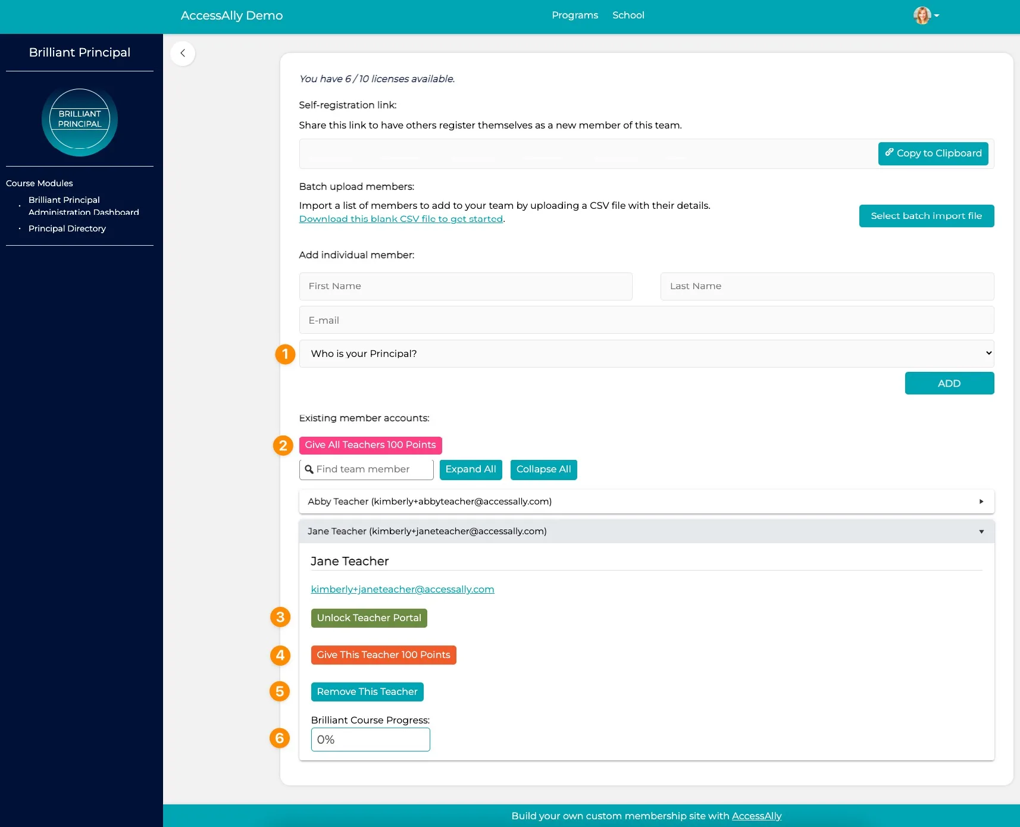Focus the First Name input field
1020x827 pixels.
point(465,286)
